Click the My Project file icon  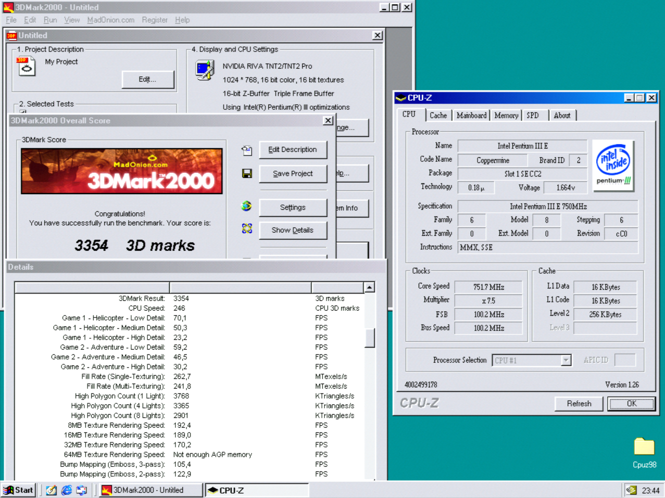tap(26, 66)
